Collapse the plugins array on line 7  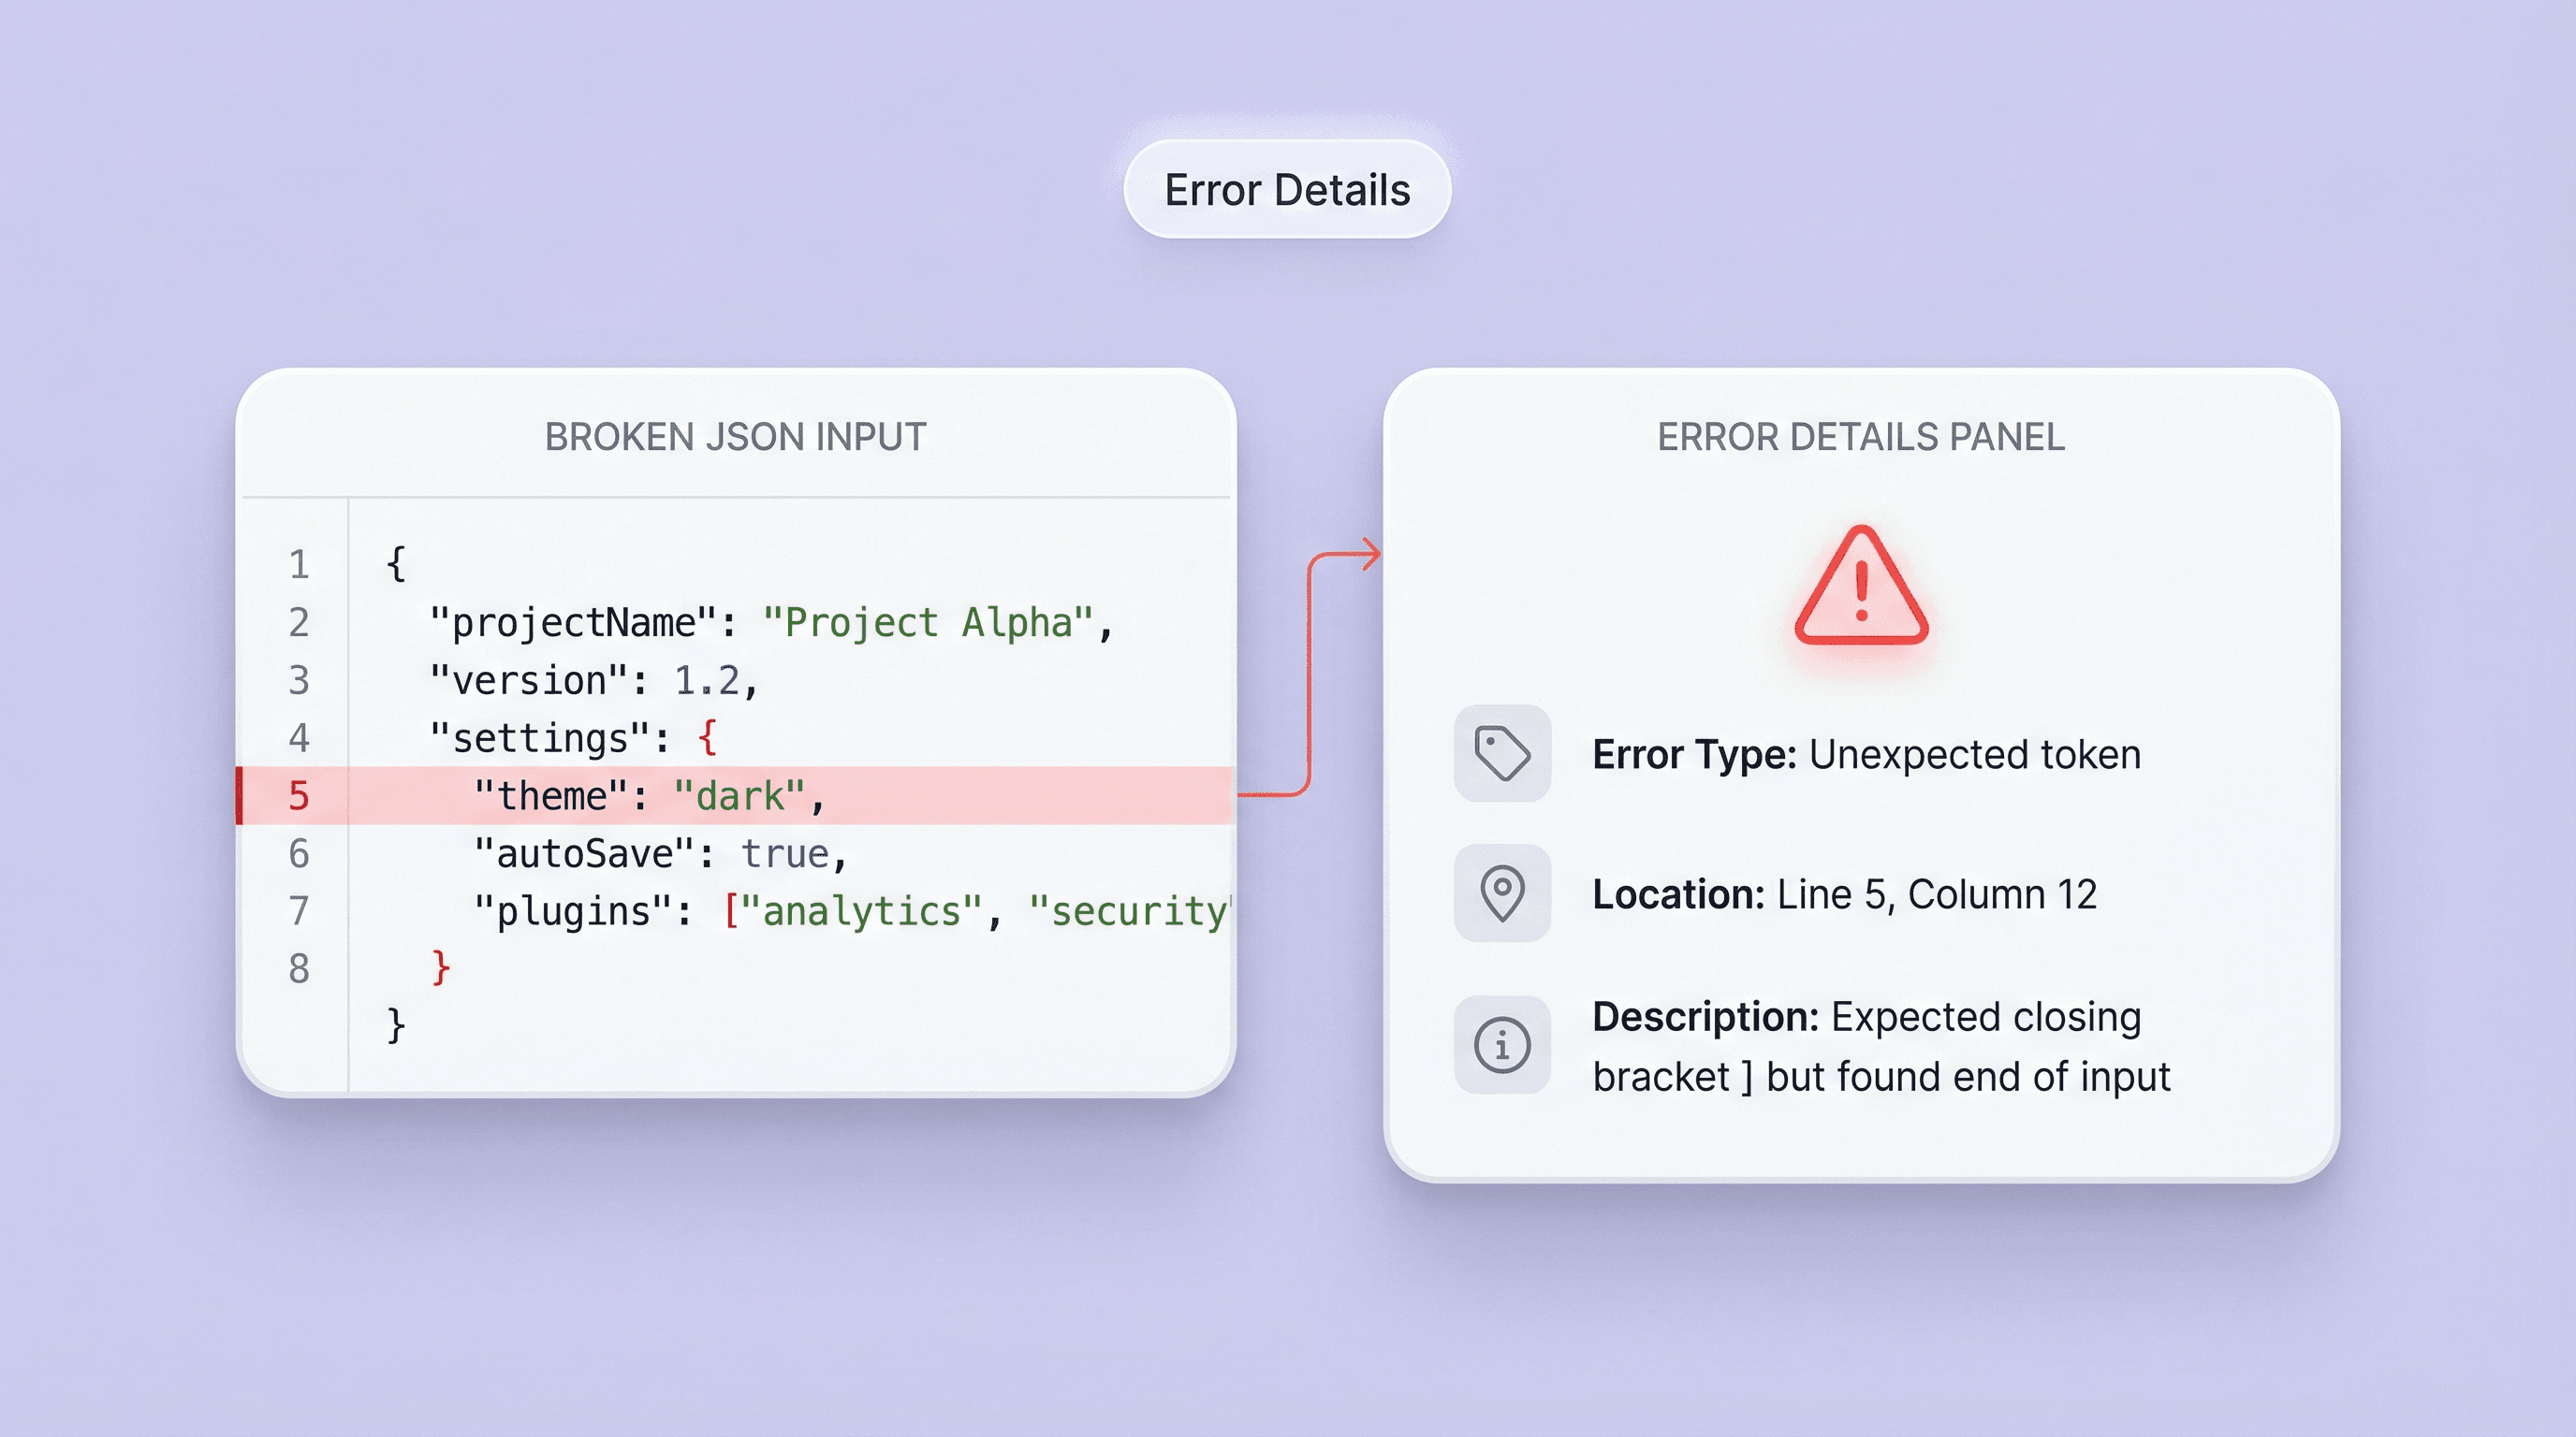[x=732, y=910]
